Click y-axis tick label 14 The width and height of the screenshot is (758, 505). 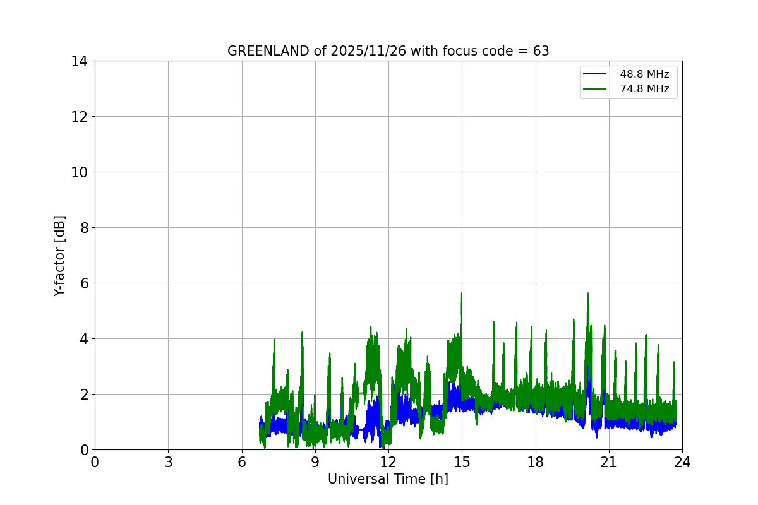point(79,61)
